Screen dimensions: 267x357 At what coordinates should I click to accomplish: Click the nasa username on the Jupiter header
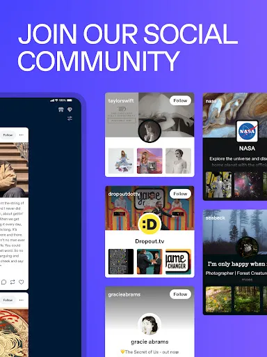[x=211, y=101]
